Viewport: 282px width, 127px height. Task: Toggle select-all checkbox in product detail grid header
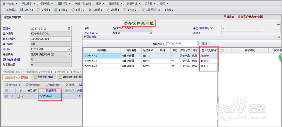(x=6, y=91)
